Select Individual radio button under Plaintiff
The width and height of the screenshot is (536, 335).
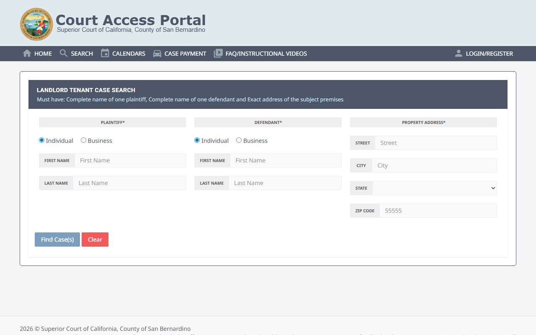coord(41,140)
